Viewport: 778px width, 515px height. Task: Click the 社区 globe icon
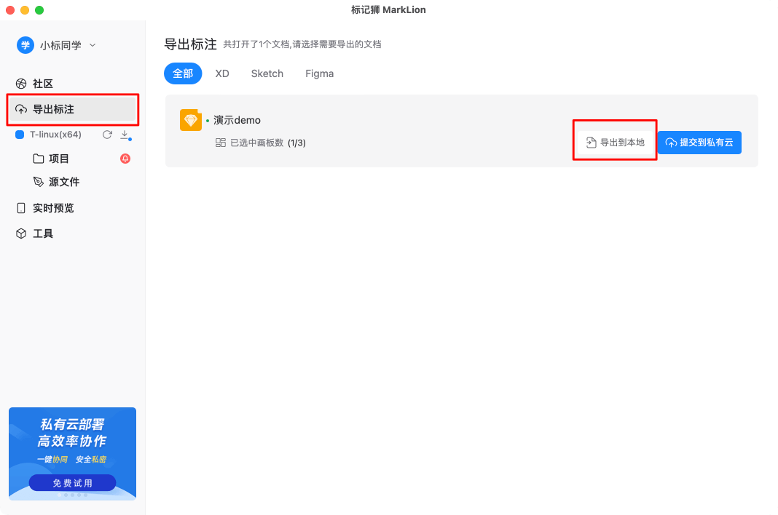[21, 84]
